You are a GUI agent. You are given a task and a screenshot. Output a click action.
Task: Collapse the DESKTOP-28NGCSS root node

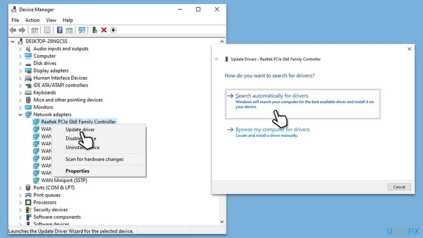pos(12,41)
